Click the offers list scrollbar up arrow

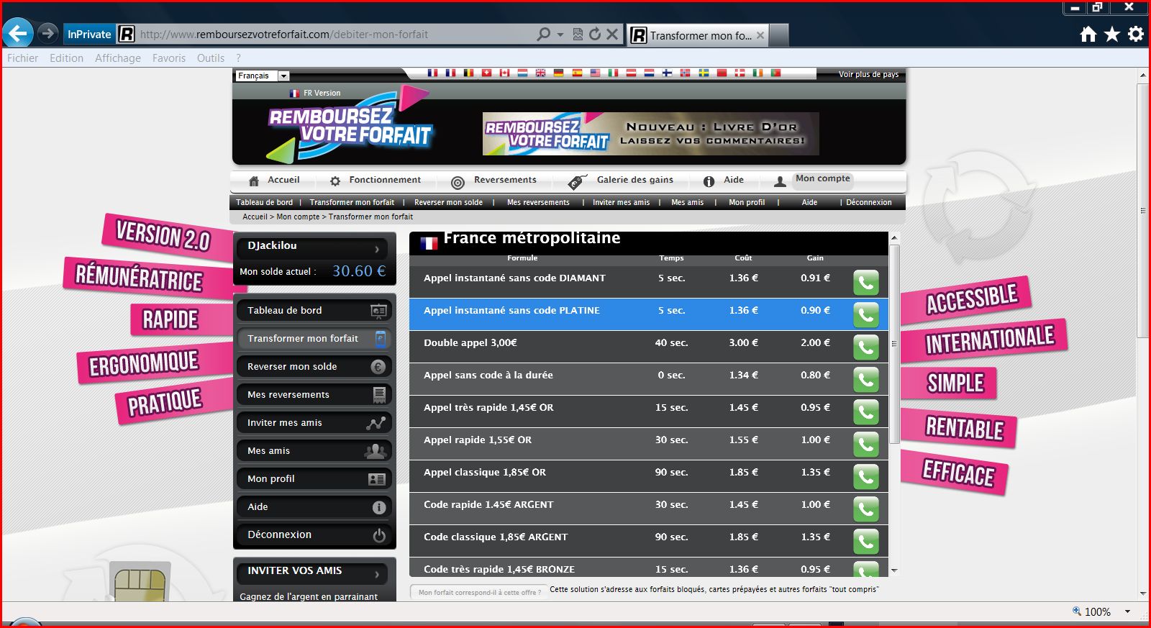pyautogui.click(x=894, y=237)
